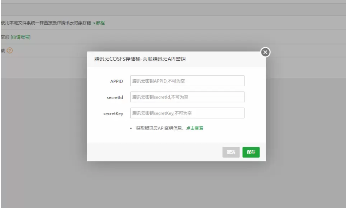
Task: Click the secretKey input field
Action: pos(187,113)
